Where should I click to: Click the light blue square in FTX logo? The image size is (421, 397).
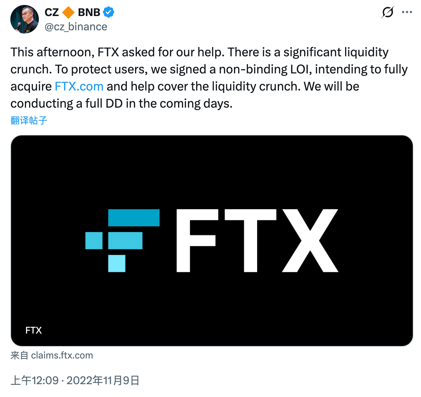116,264
